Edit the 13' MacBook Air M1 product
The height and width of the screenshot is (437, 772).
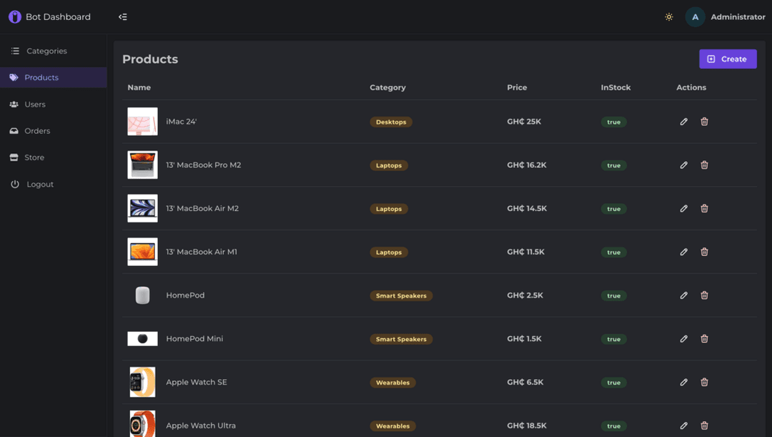click(x=684, y=252)
